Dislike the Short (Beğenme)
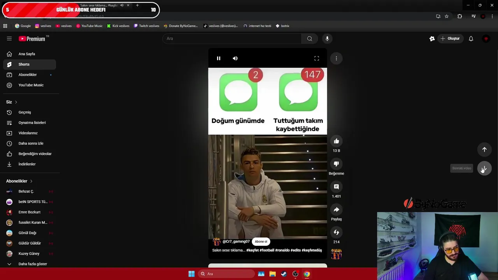This screenshot has height=280, width=498. coord(336,164)
